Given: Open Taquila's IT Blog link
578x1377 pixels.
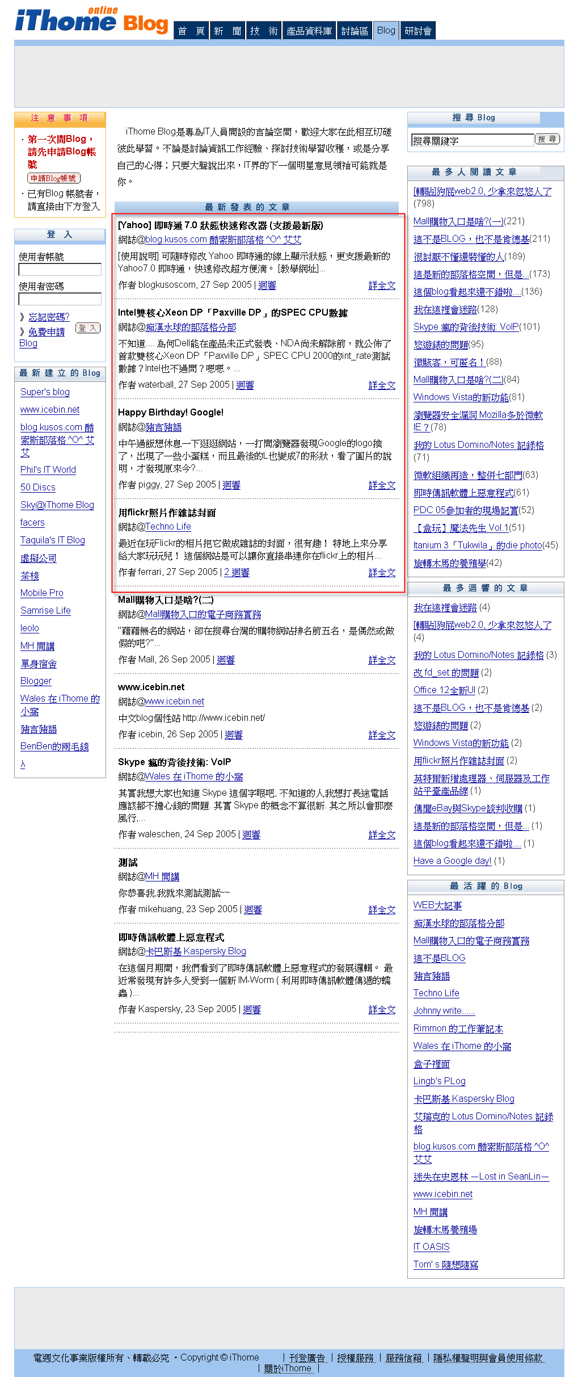Looking at the screenshot, I should (53, 540).
